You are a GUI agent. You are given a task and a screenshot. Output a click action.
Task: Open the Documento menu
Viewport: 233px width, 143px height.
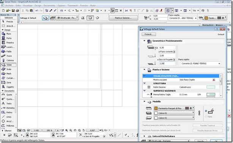pos(49,5)
